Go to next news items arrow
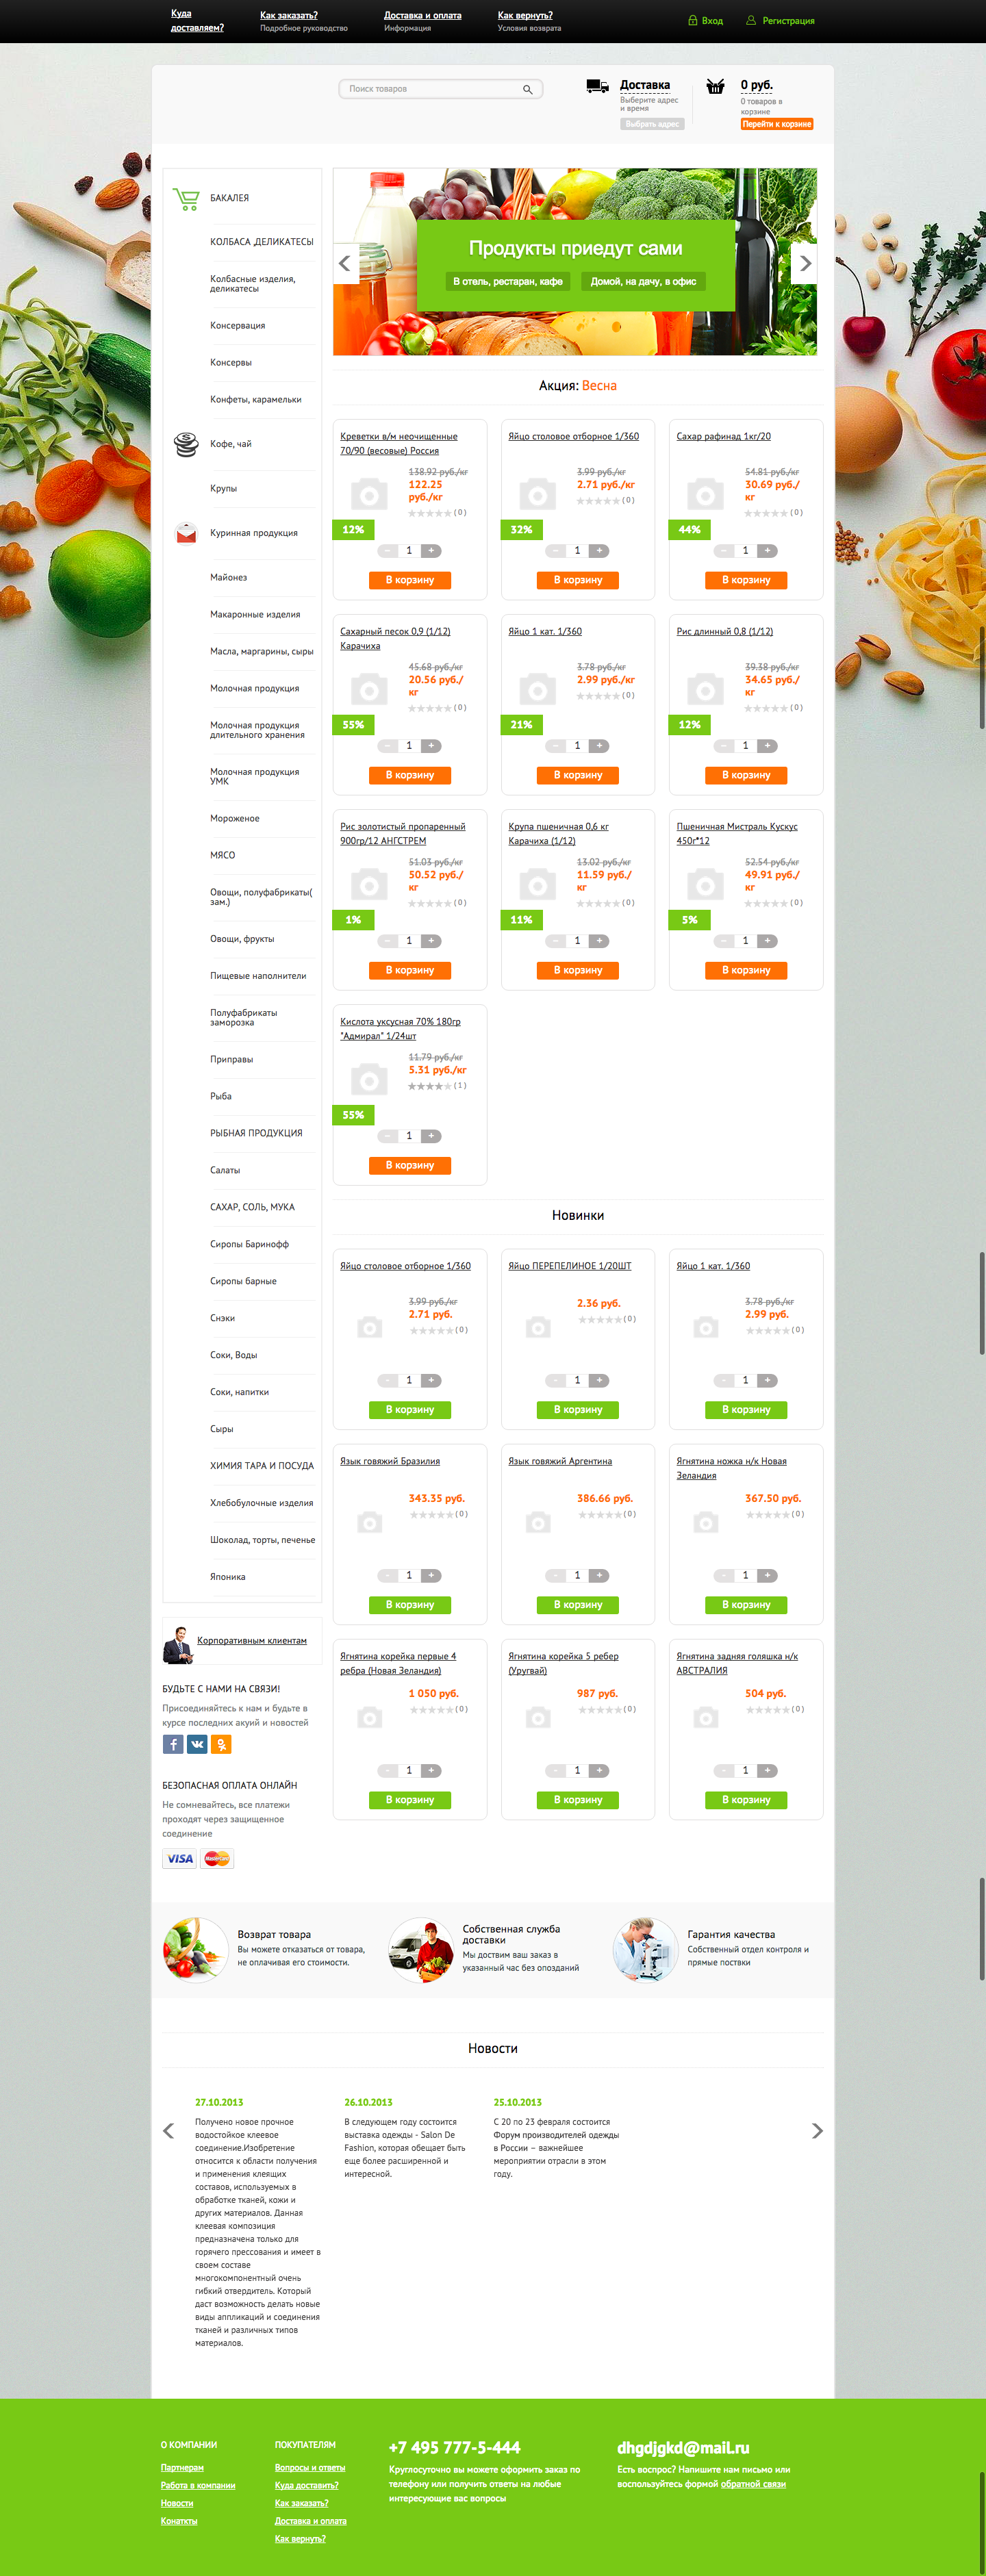Viewport: 986px width, 2576px height. pos(817,2131)
